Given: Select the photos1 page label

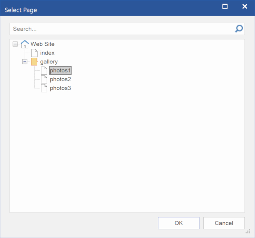Looking at the screenshot, I should click(60, 70).
